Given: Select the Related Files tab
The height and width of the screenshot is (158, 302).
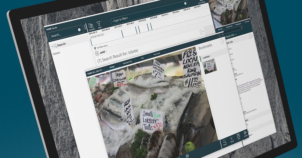Looking at the screenshot, I should (x=229, y=27).
